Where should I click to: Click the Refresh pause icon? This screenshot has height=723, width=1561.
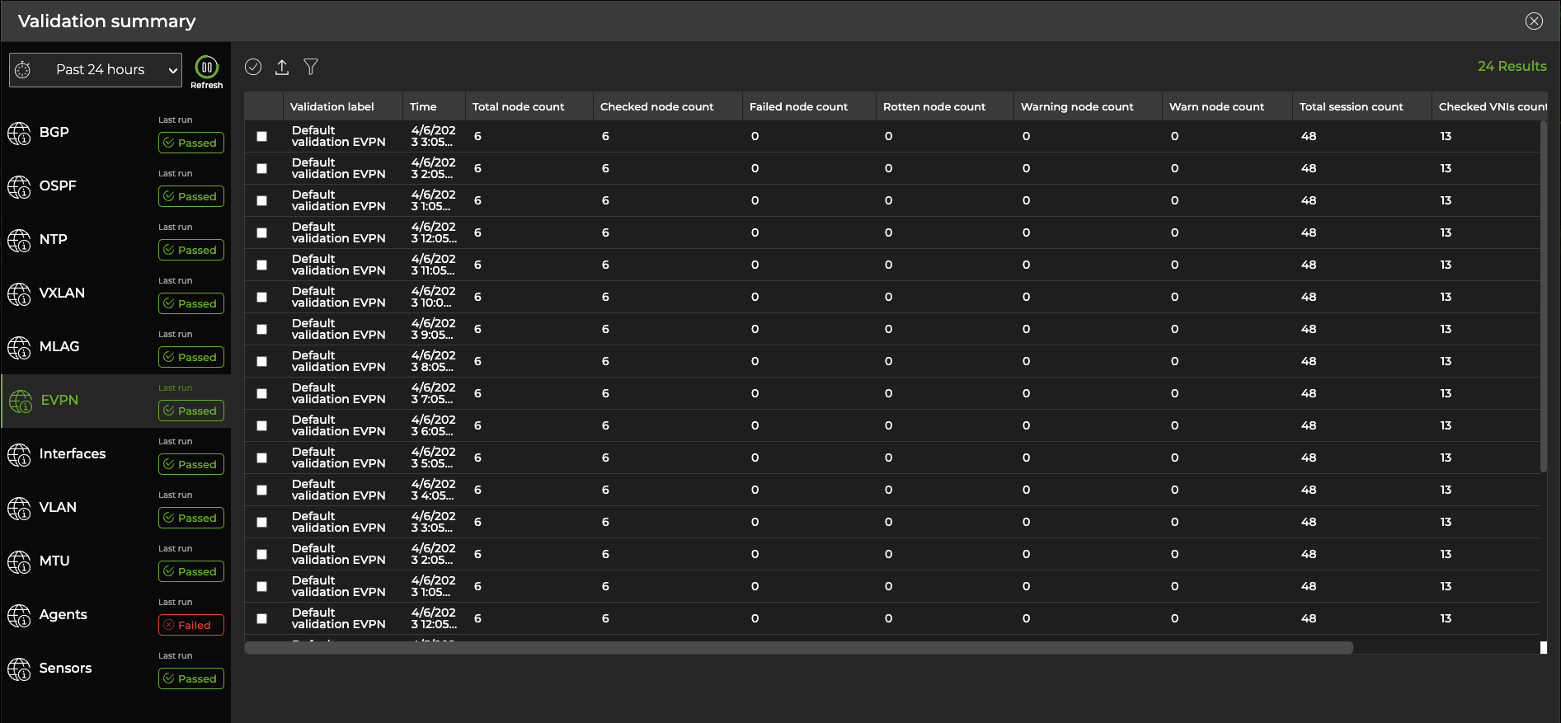pyautogui.click(x=206, y=68)
